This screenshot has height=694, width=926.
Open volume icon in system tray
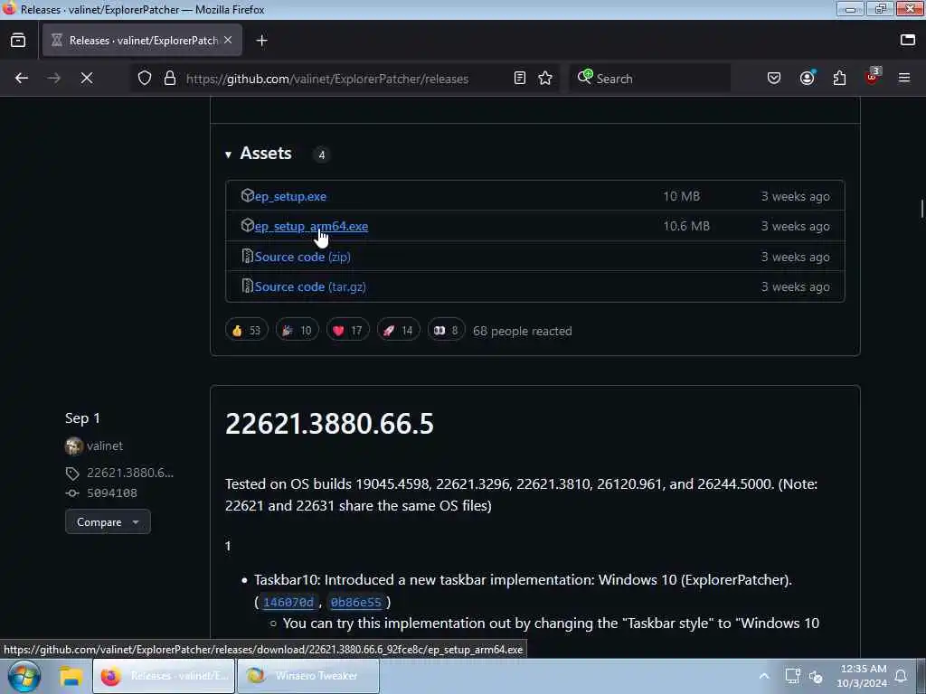coord(817,676)
